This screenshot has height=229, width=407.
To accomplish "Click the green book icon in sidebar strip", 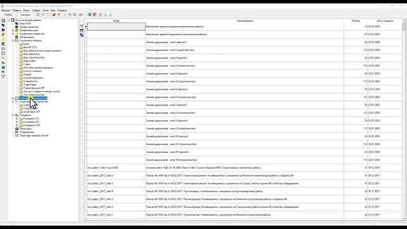I will pos(3,34).
